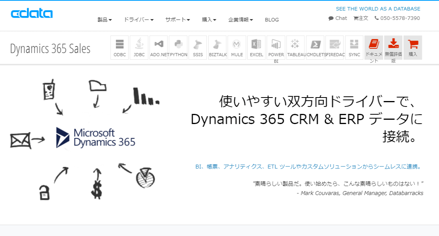Click the 使いやすい双方向ドライバー heading
The width and height of the screenshot is (439, 236).
tap(307, 119)
